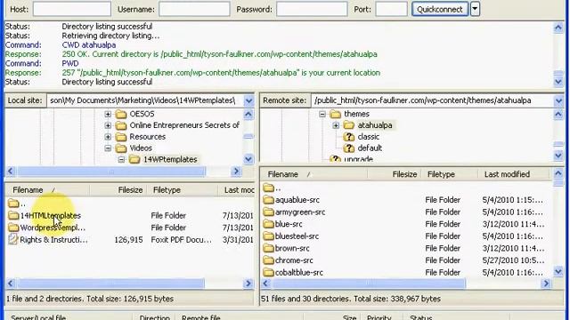Click the bluesteel-src folder icon
This screenshot has width=570, height=320.
(269, 236)
